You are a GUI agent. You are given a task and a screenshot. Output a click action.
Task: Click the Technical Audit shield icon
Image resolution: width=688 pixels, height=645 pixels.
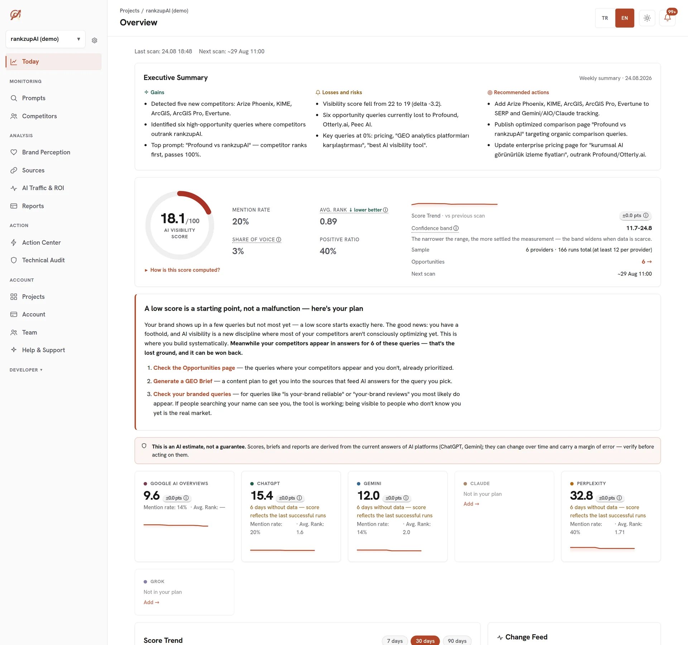coord(14,260)
